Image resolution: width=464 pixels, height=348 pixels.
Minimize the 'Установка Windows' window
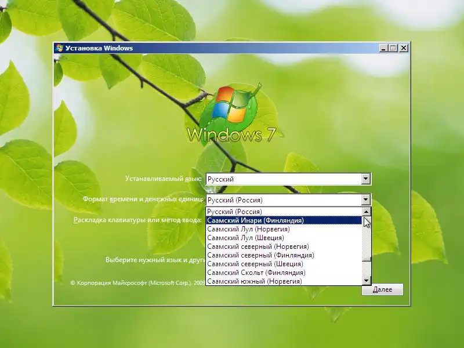pos(383,48)
